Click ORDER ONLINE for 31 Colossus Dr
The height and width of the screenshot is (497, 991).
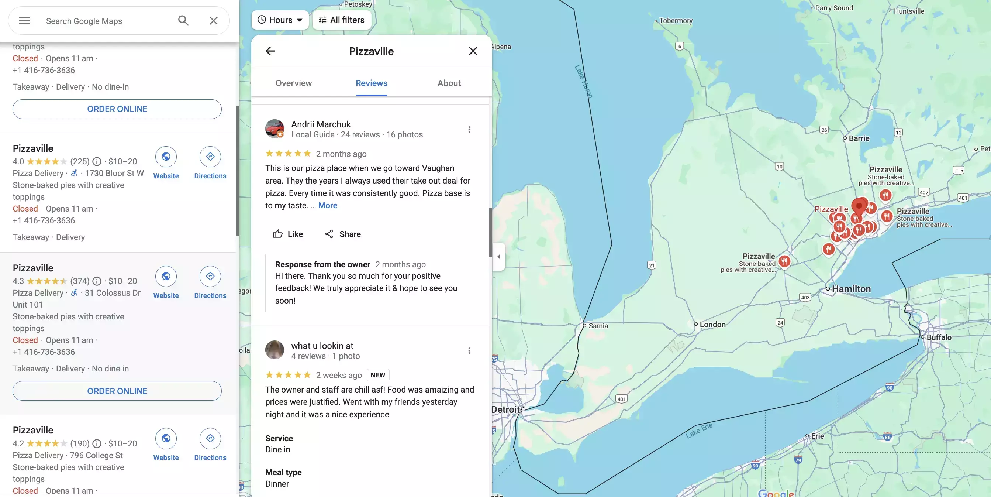point(117,391)
